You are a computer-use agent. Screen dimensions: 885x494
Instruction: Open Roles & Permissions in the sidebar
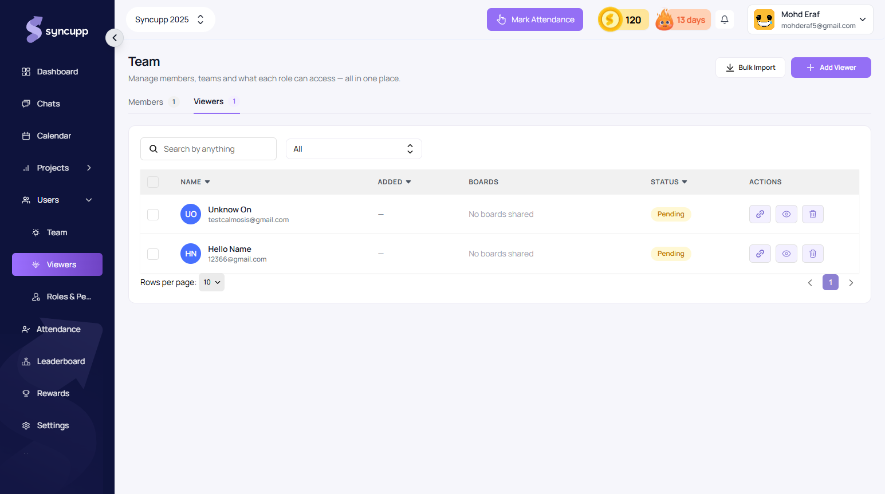pos(69,297)
